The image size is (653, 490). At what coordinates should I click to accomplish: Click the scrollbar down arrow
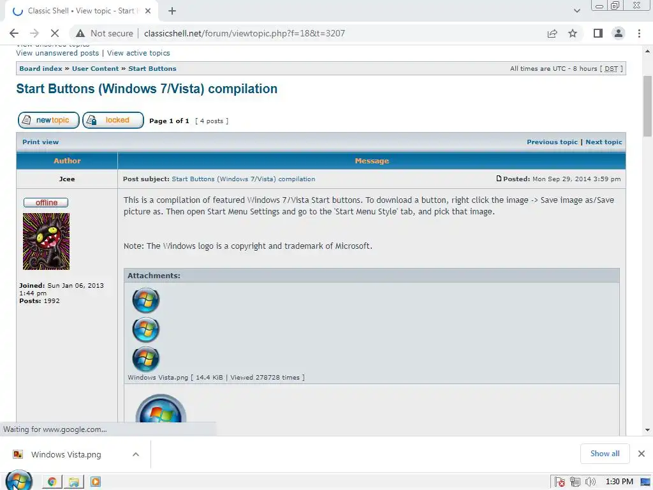[647, 429]
